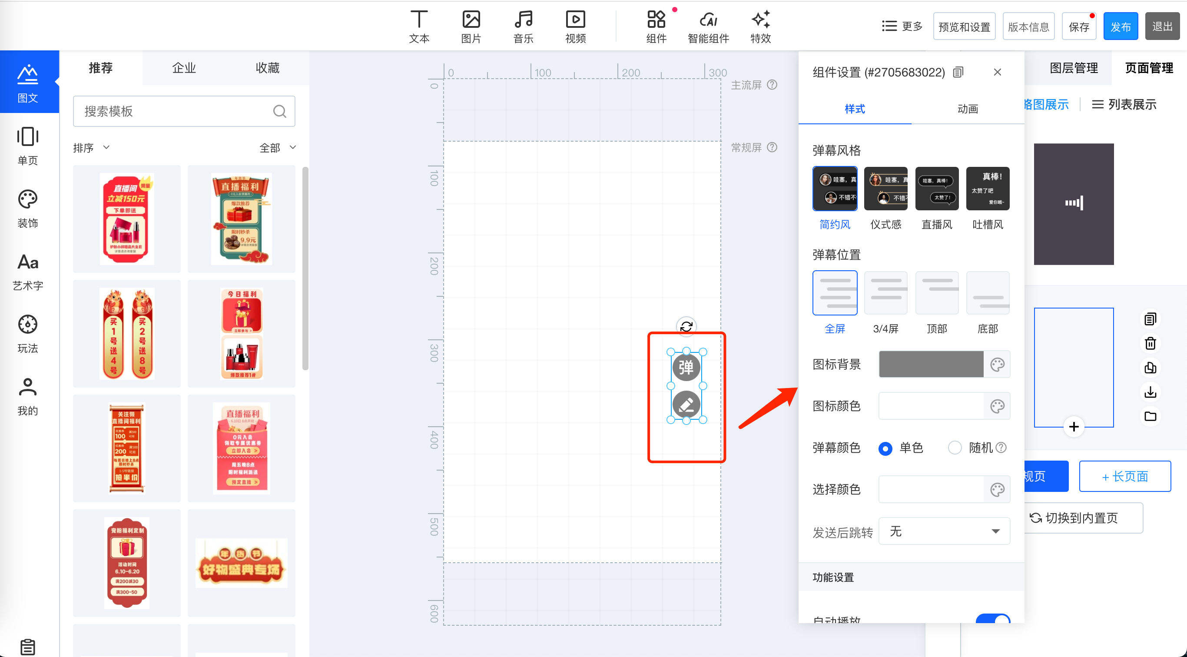Click the 搜索模板 search field
1187x657 pixels.
pyautogui.click(x=177, y=111)
